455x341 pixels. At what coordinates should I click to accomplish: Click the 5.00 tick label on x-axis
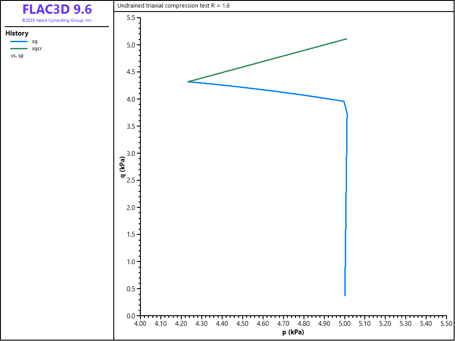click(344, 324)
